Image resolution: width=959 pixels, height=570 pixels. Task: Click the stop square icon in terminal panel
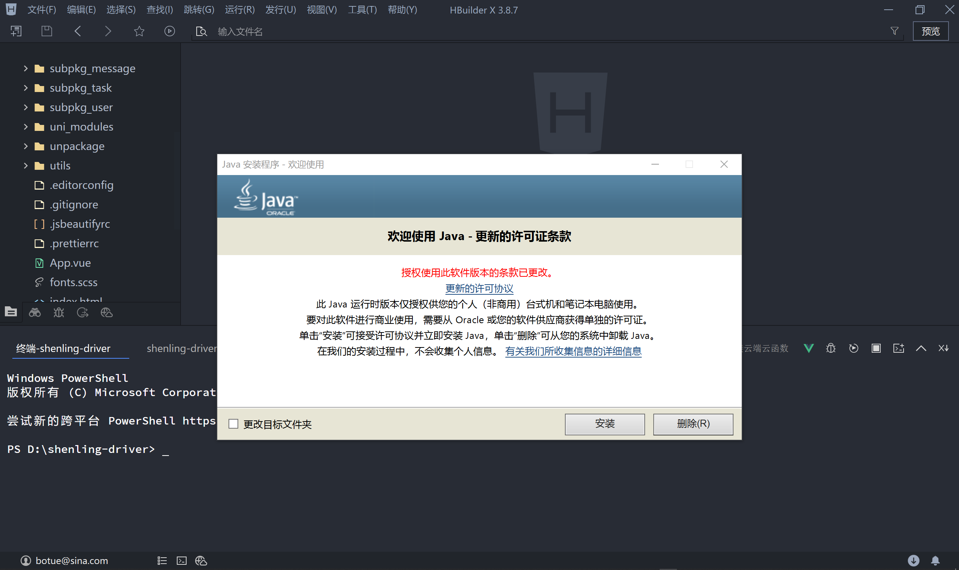tap(876, 348)
